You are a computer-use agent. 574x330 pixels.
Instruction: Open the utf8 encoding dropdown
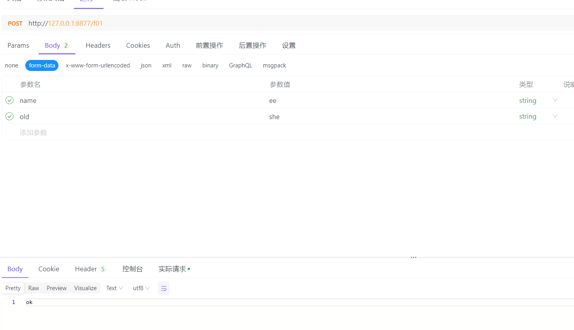(141, 288)
